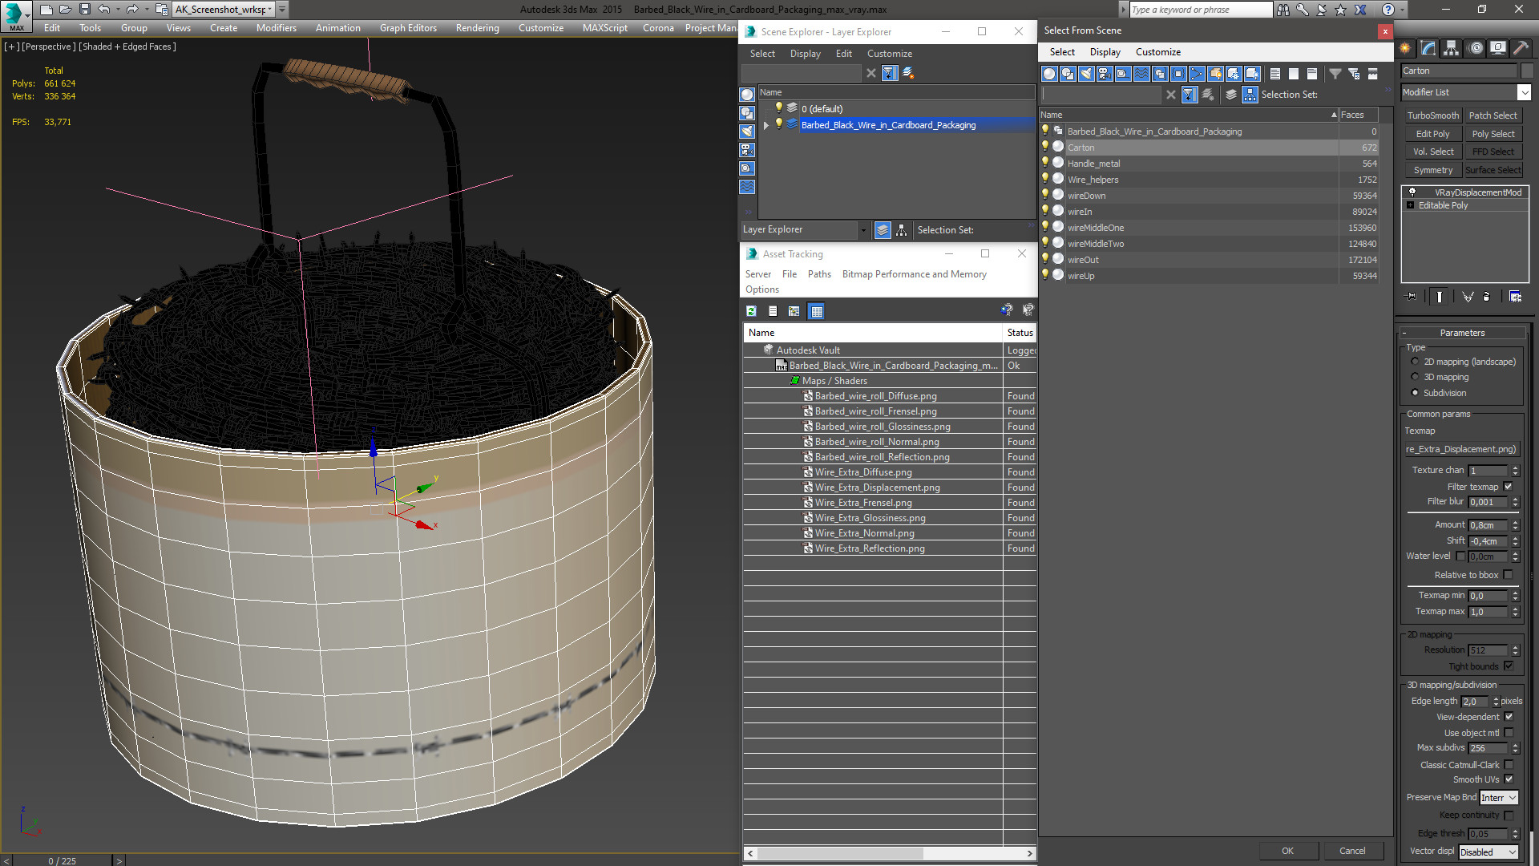1539x866 pixels.
Task: Toggle Display Shapes filter in Select From Scene
Action: tap(1068, 74)
